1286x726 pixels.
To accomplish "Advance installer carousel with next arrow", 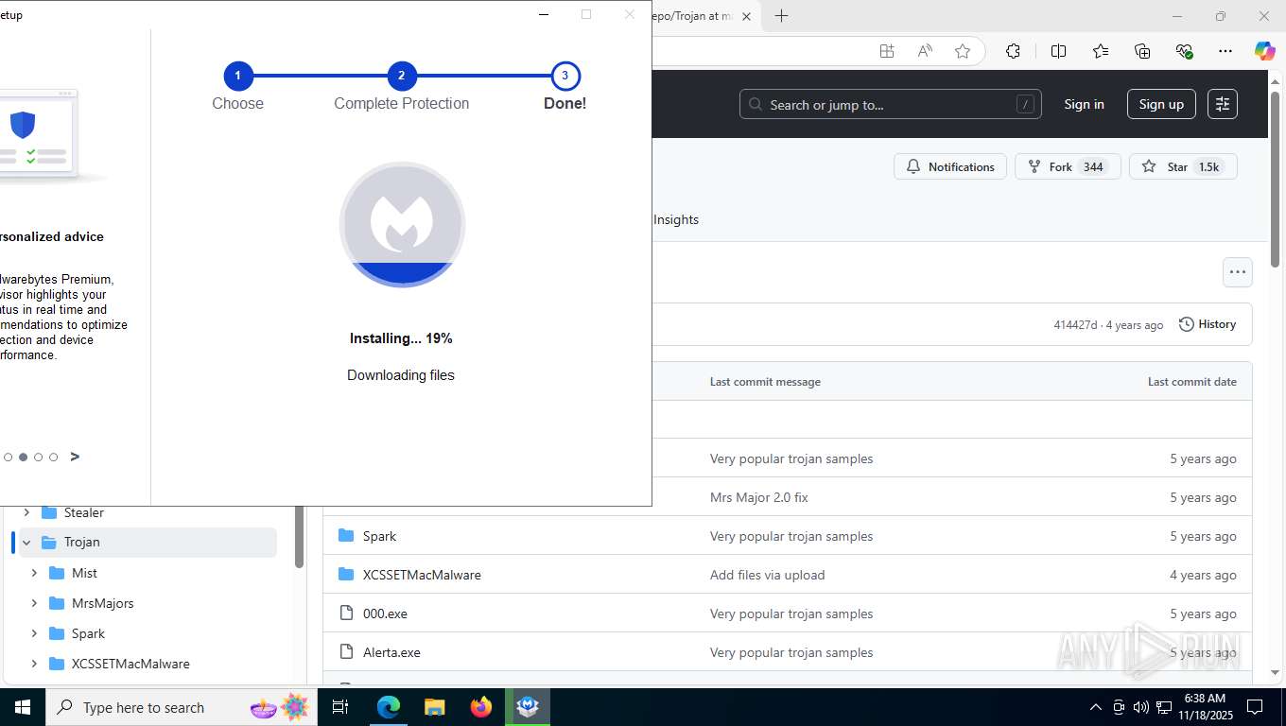I will (75, 457).
